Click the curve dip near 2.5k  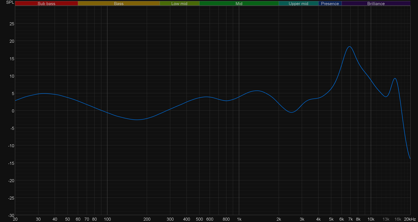pos(291,112)
